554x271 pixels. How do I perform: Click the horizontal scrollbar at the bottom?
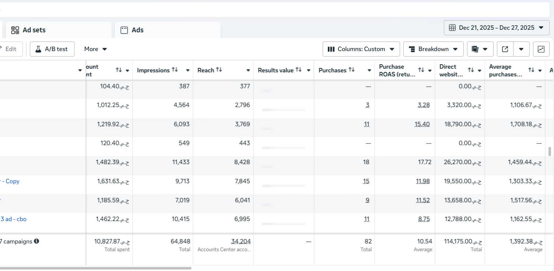(96, 269)
